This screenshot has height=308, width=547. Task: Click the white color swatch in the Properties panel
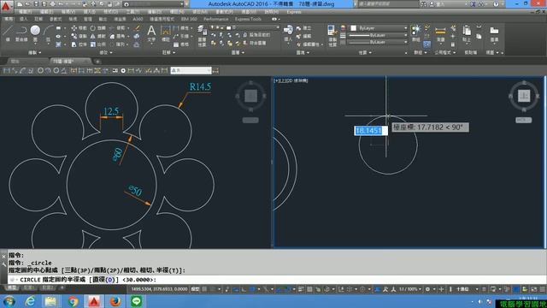(353, 28)
